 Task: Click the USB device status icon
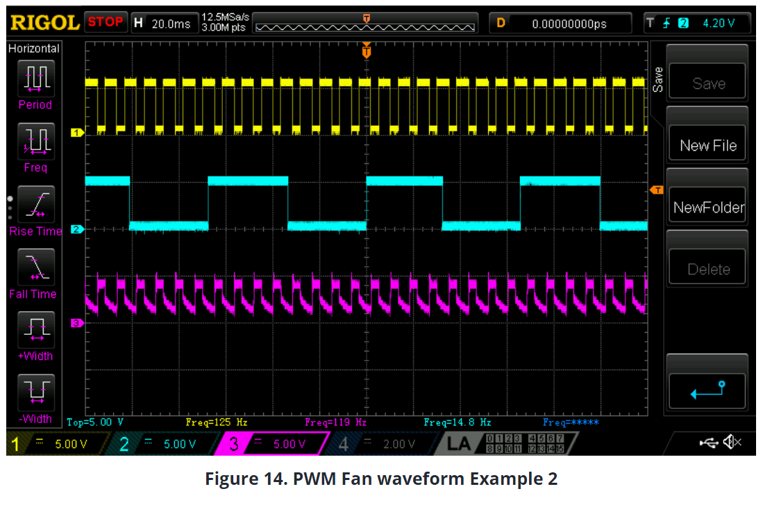click(x=708, y=442)
